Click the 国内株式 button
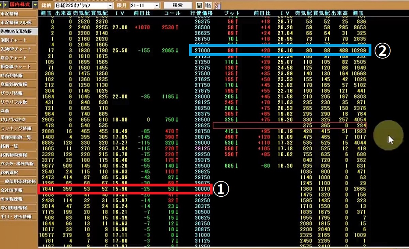Image resolution: width=409 pixels, height=249 pixels. click(x=20, y=5)
